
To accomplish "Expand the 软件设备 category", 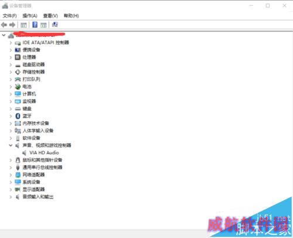I will 11,138.
